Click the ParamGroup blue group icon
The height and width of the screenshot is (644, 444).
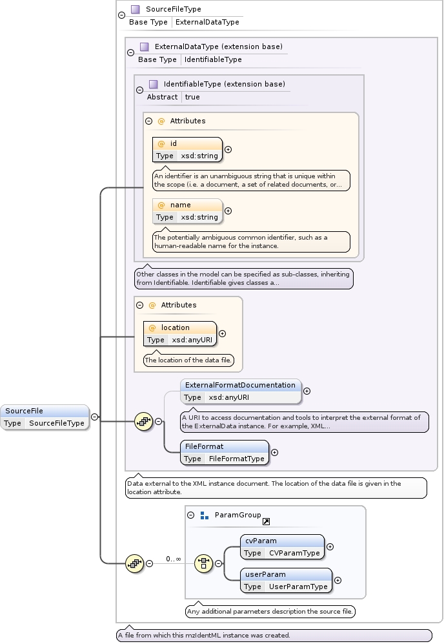tap(205, 515)
